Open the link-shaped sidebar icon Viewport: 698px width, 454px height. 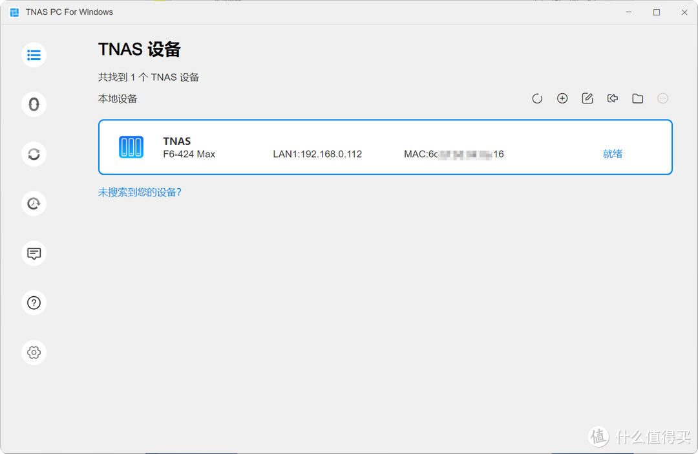point(34,105)
